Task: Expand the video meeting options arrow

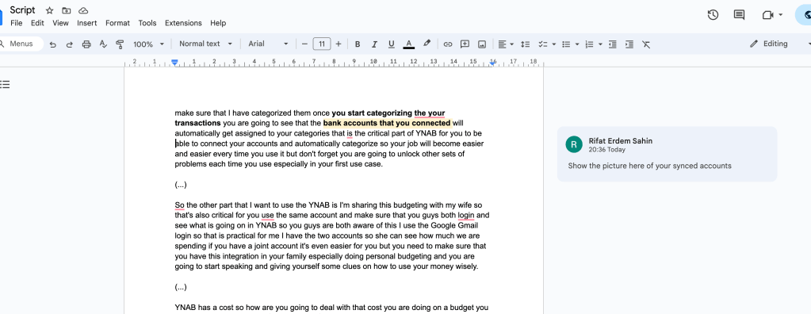Action: click(x=781, y=15)
